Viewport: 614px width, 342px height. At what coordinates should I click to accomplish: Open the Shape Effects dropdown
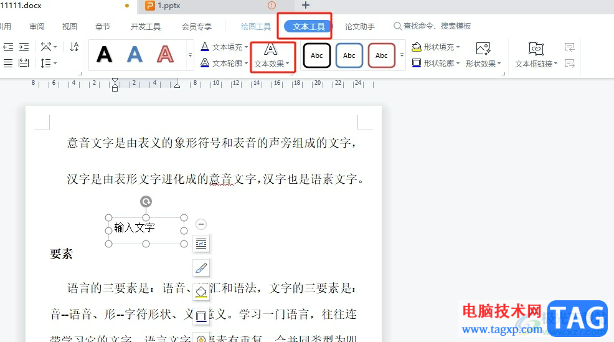483,55
